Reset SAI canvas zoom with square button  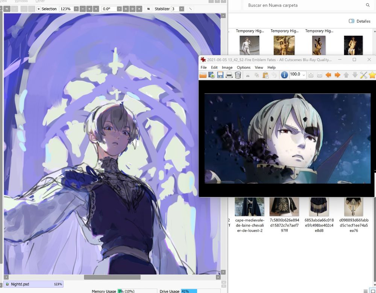point(96,9)
